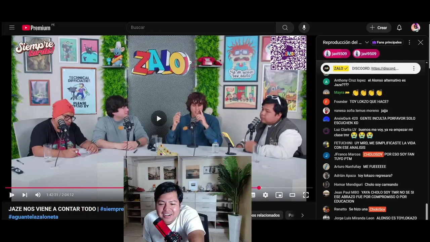Click the Founder chat avatar

click(326, 102)
